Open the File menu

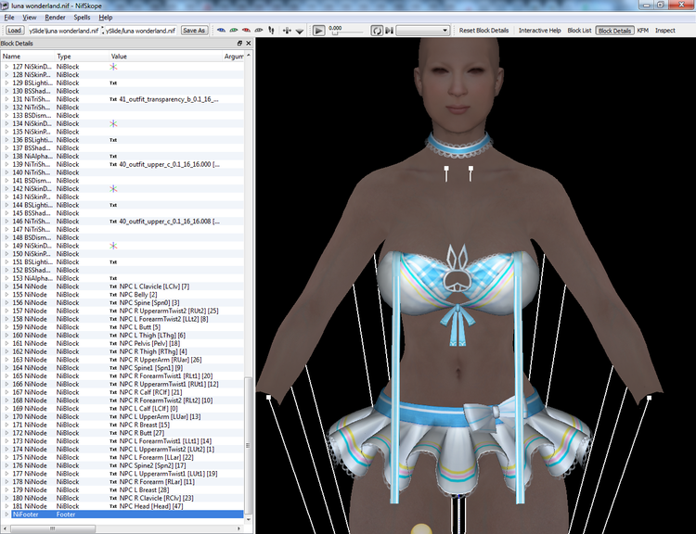(x=9, y=18)
